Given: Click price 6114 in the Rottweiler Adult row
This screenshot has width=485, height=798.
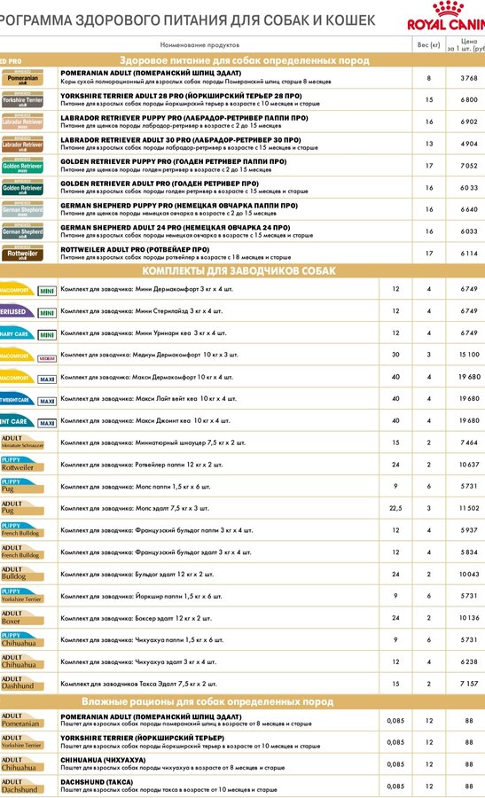Looking at the screenshot, I should 469,253.
